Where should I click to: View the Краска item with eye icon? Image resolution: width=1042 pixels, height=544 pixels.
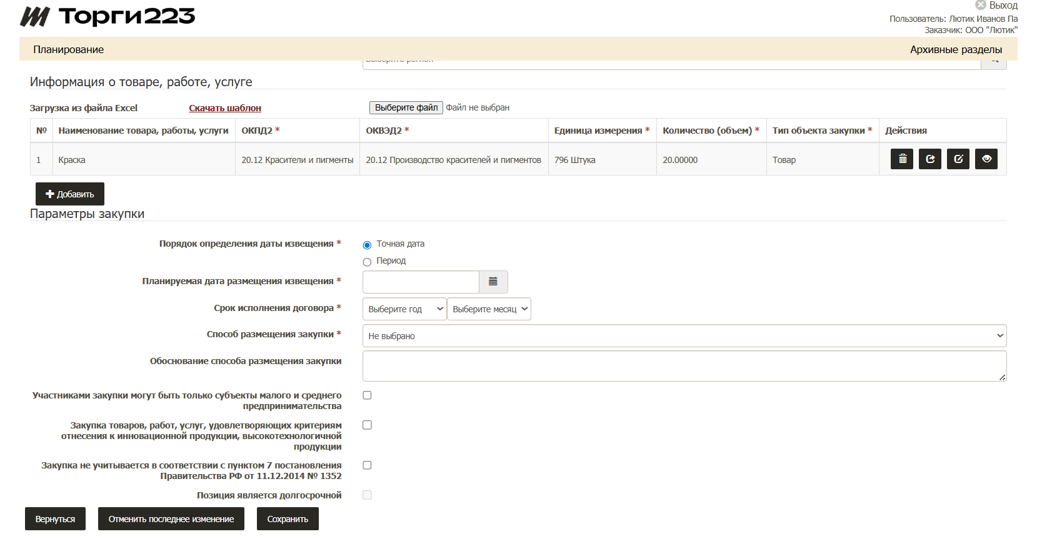986,159
